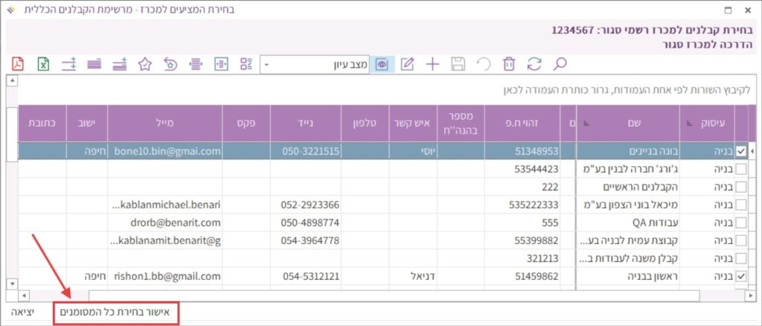Add a new record with plus icon
This screenshot has width=762, height=326.
click(432, 64)
